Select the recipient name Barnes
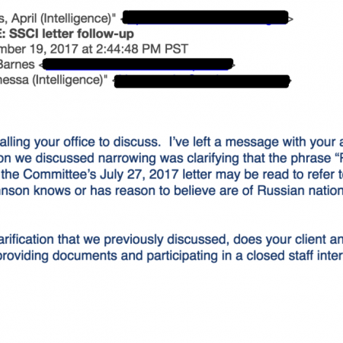The width and height of the screenshot is (343, 343). [17, 65]
